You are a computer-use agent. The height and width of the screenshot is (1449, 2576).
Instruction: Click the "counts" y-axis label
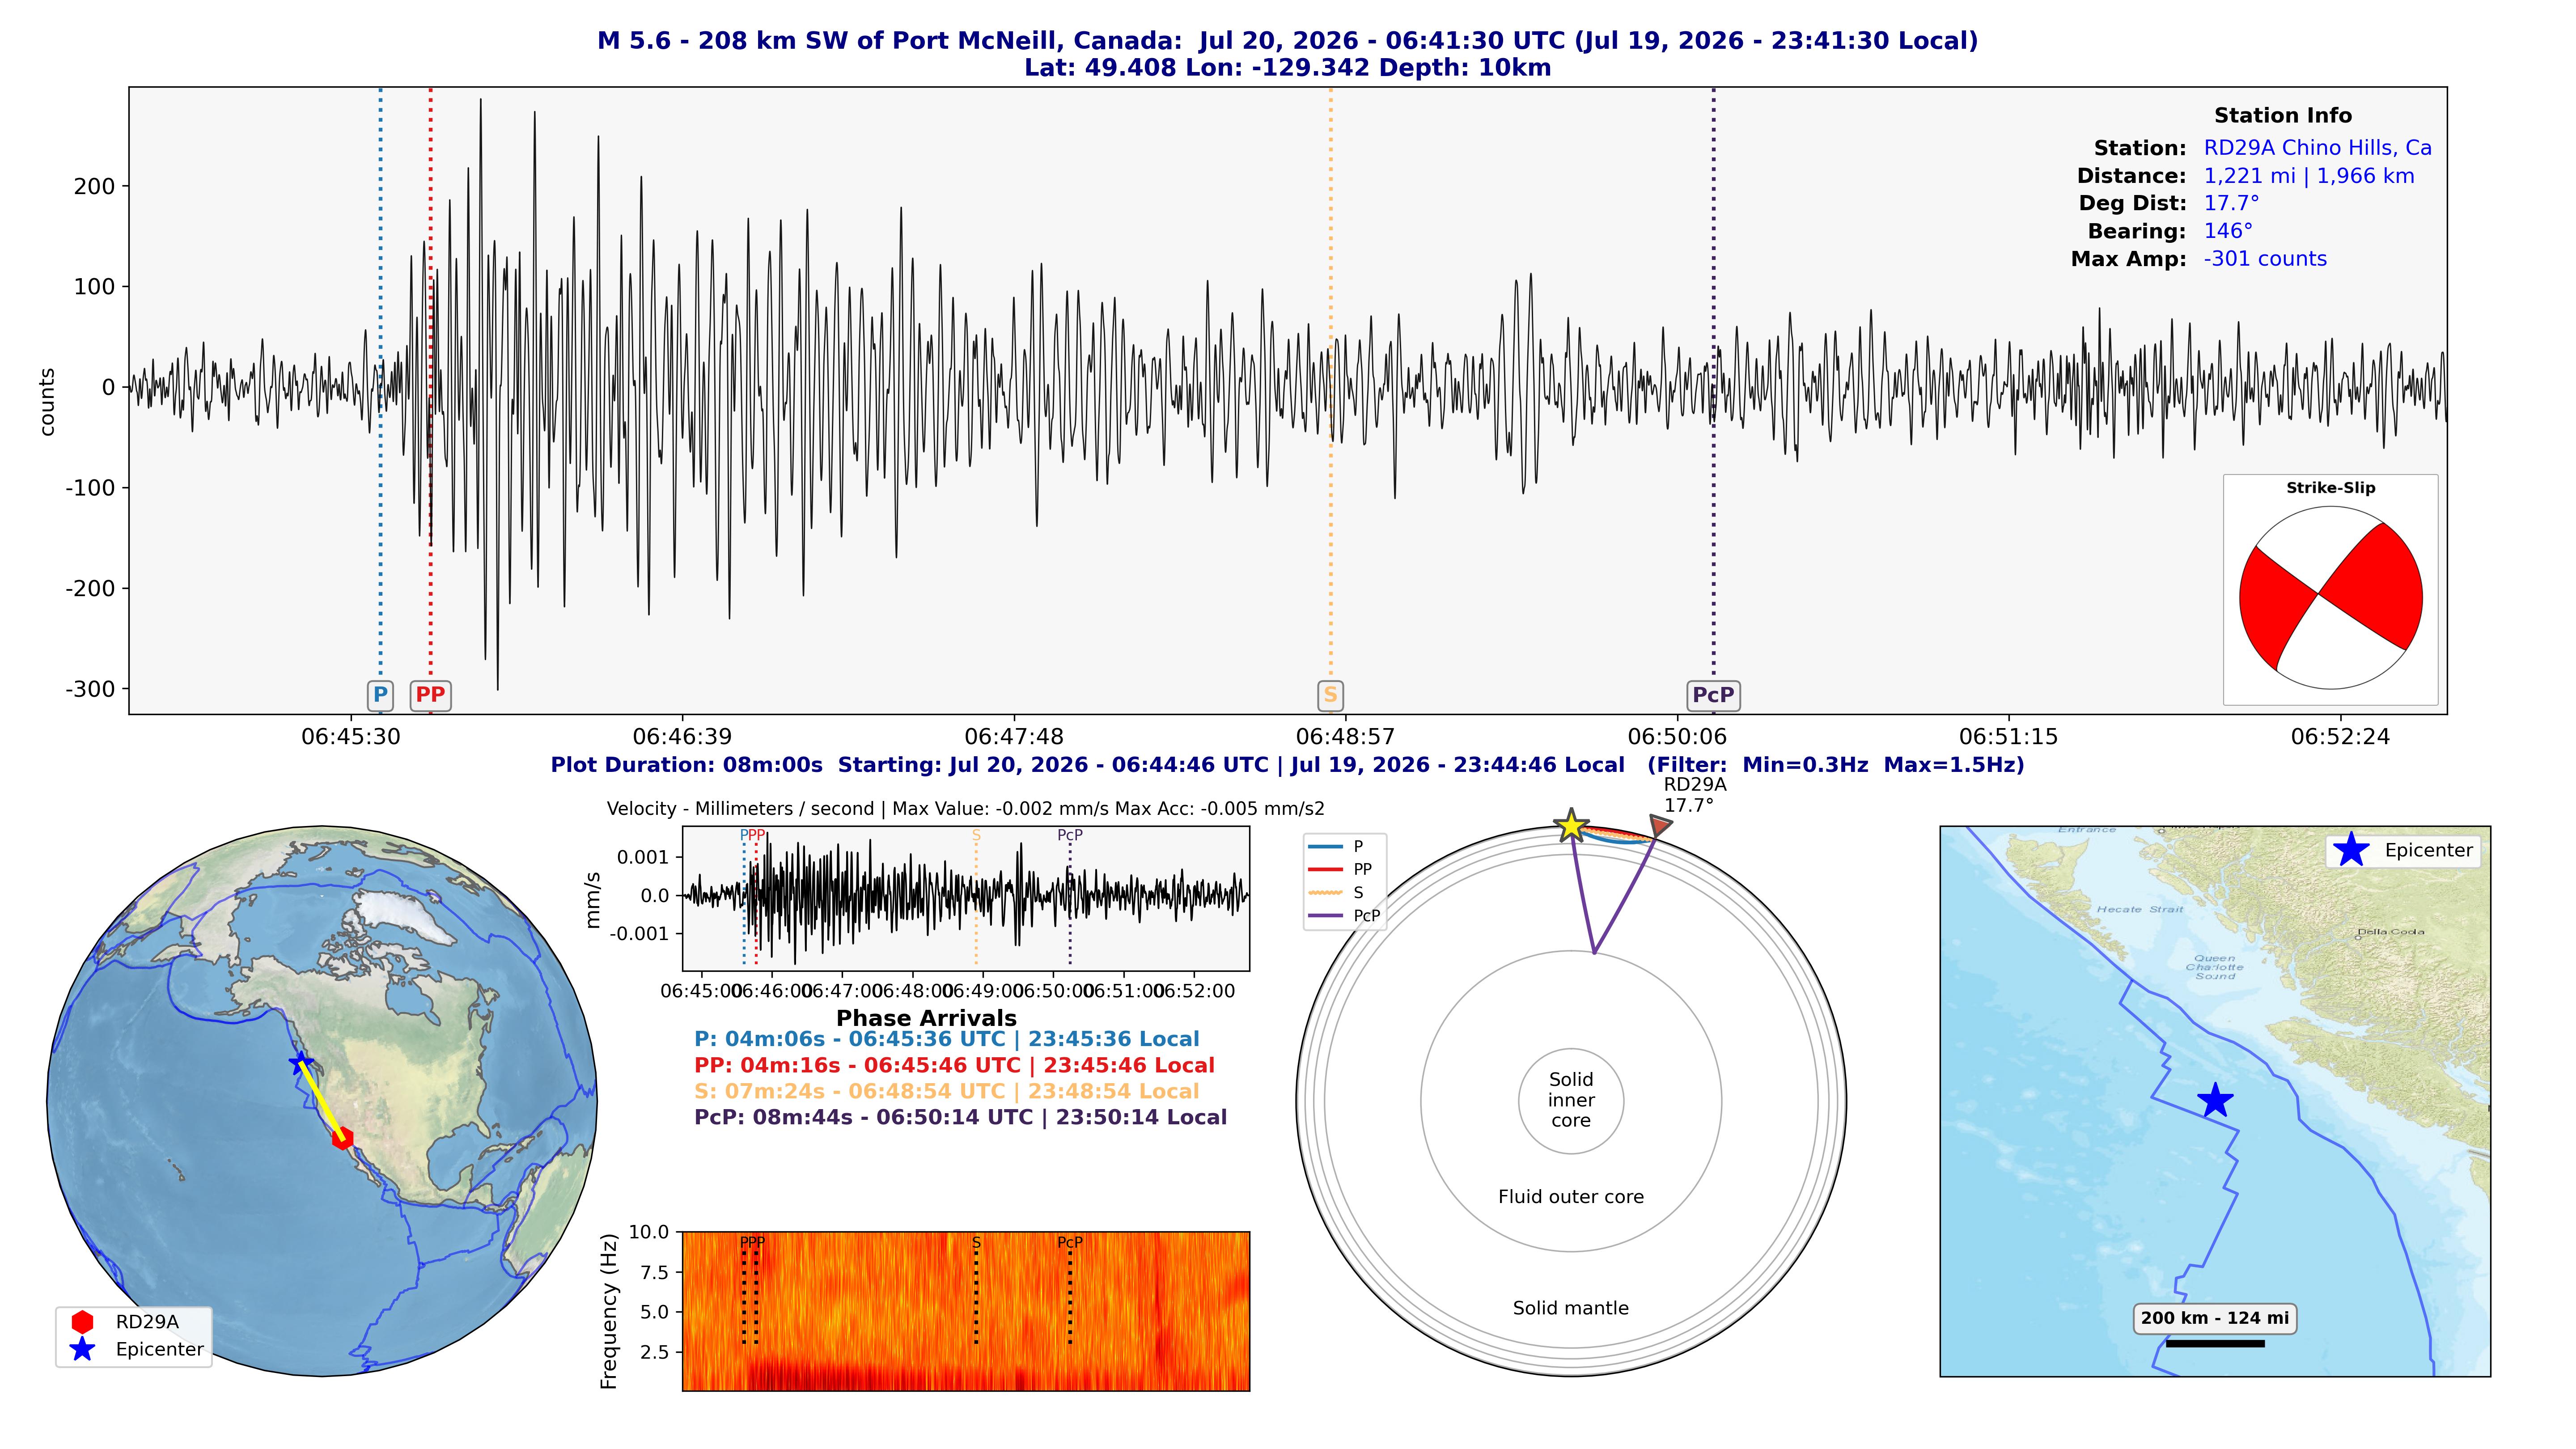tap(47, 402)
